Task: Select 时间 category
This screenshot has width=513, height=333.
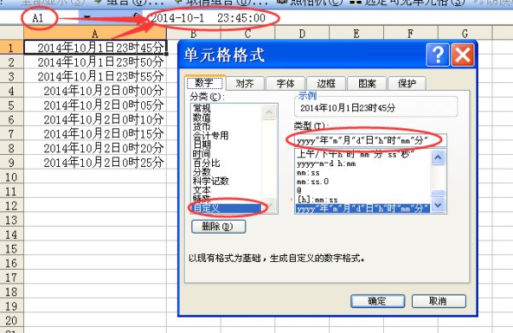Action: click(x=202, y=153)
